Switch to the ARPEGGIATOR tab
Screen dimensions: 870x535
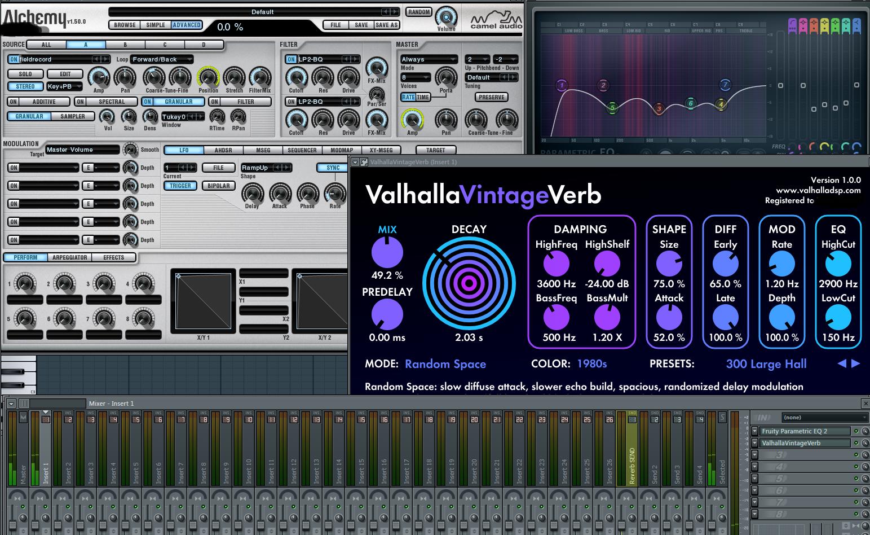click(70, 257)
